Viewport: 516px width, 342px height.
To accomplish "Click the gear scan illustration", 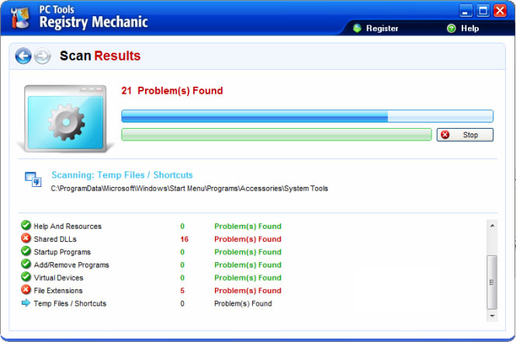I will 66,119.
